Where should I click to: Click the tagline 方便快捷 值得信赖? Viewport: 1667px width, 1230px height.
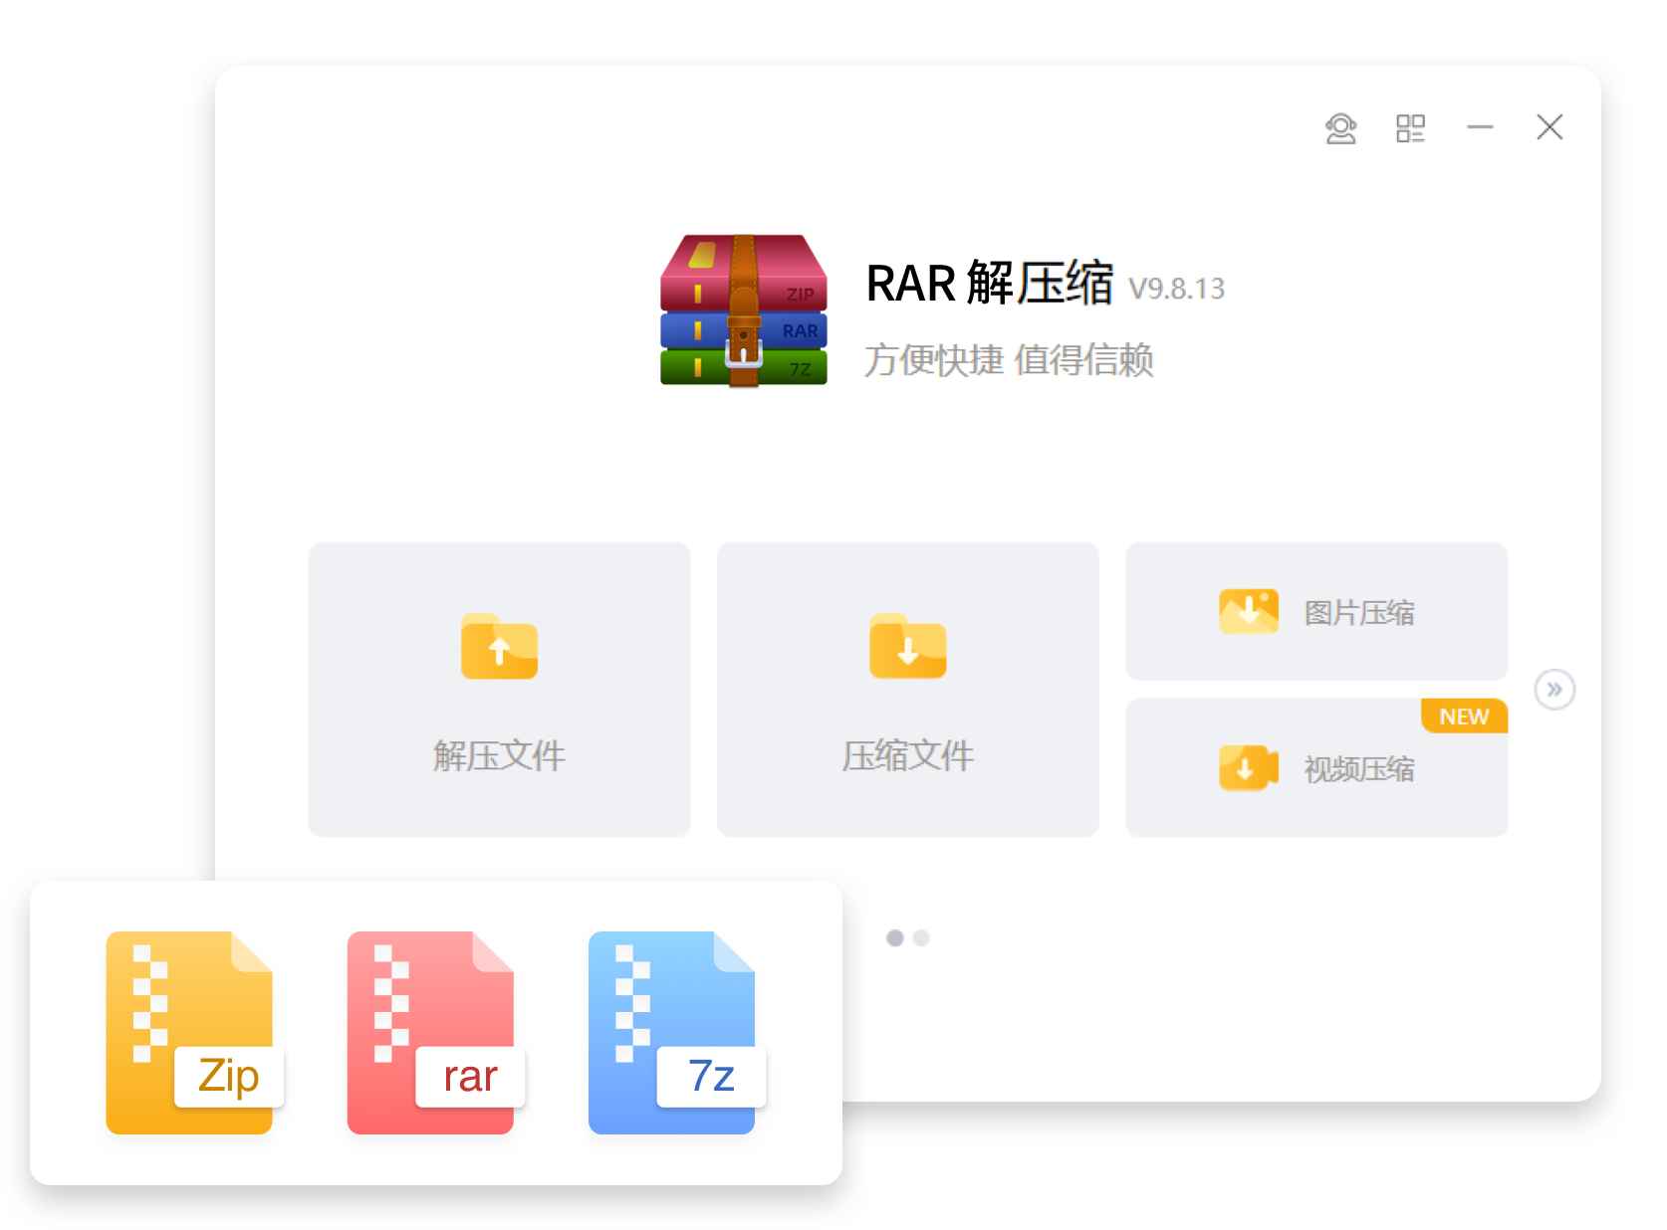(x=1010, y=361)
